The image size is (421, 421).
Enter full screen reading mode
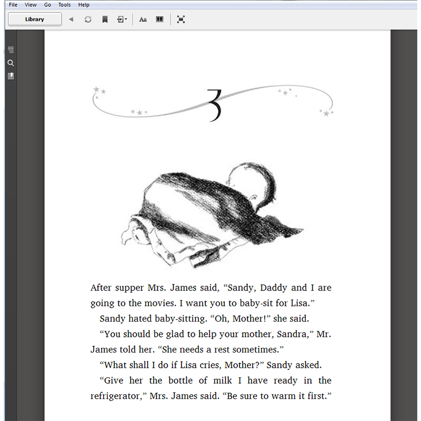tap(181, 19)
